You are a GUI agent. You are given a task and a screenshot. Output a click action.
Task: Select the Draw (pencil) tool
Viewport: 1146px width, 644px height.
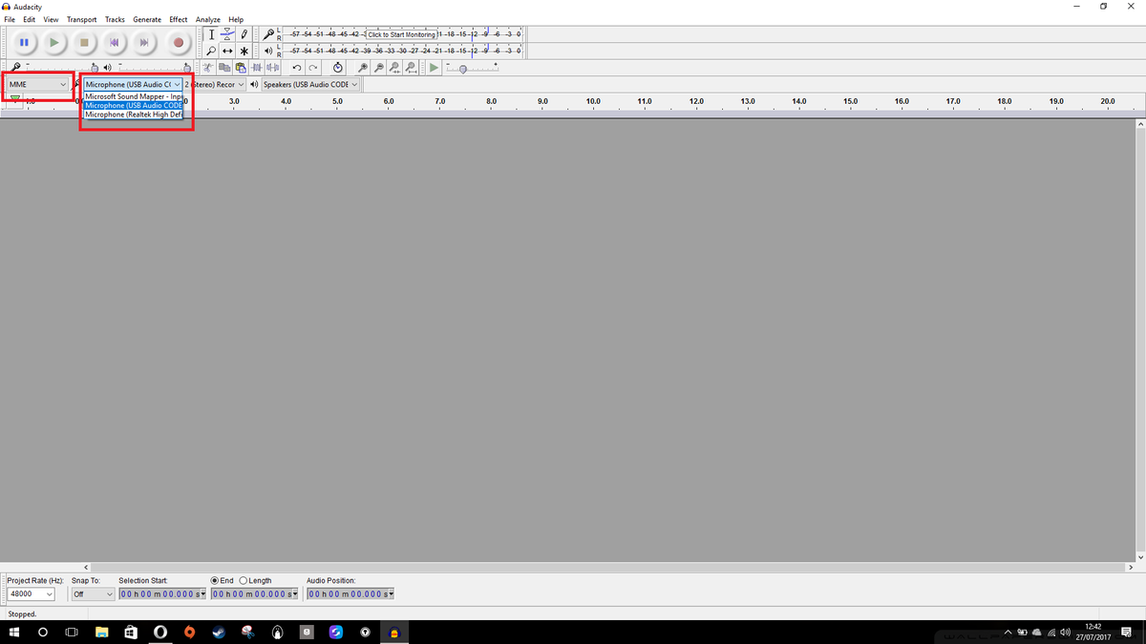click(x=244, y=34)
